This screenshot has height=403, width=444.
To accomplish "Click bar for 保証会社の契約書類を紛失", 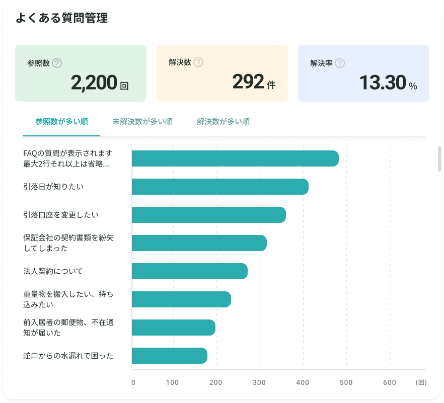I will click(199, 243).
